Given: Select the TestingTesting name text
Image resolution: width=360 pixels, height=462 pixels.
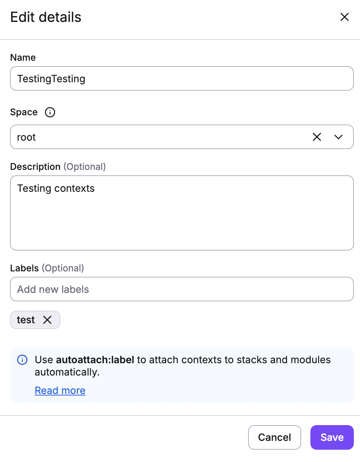Looking at the screenshot, I should (51, 78).
